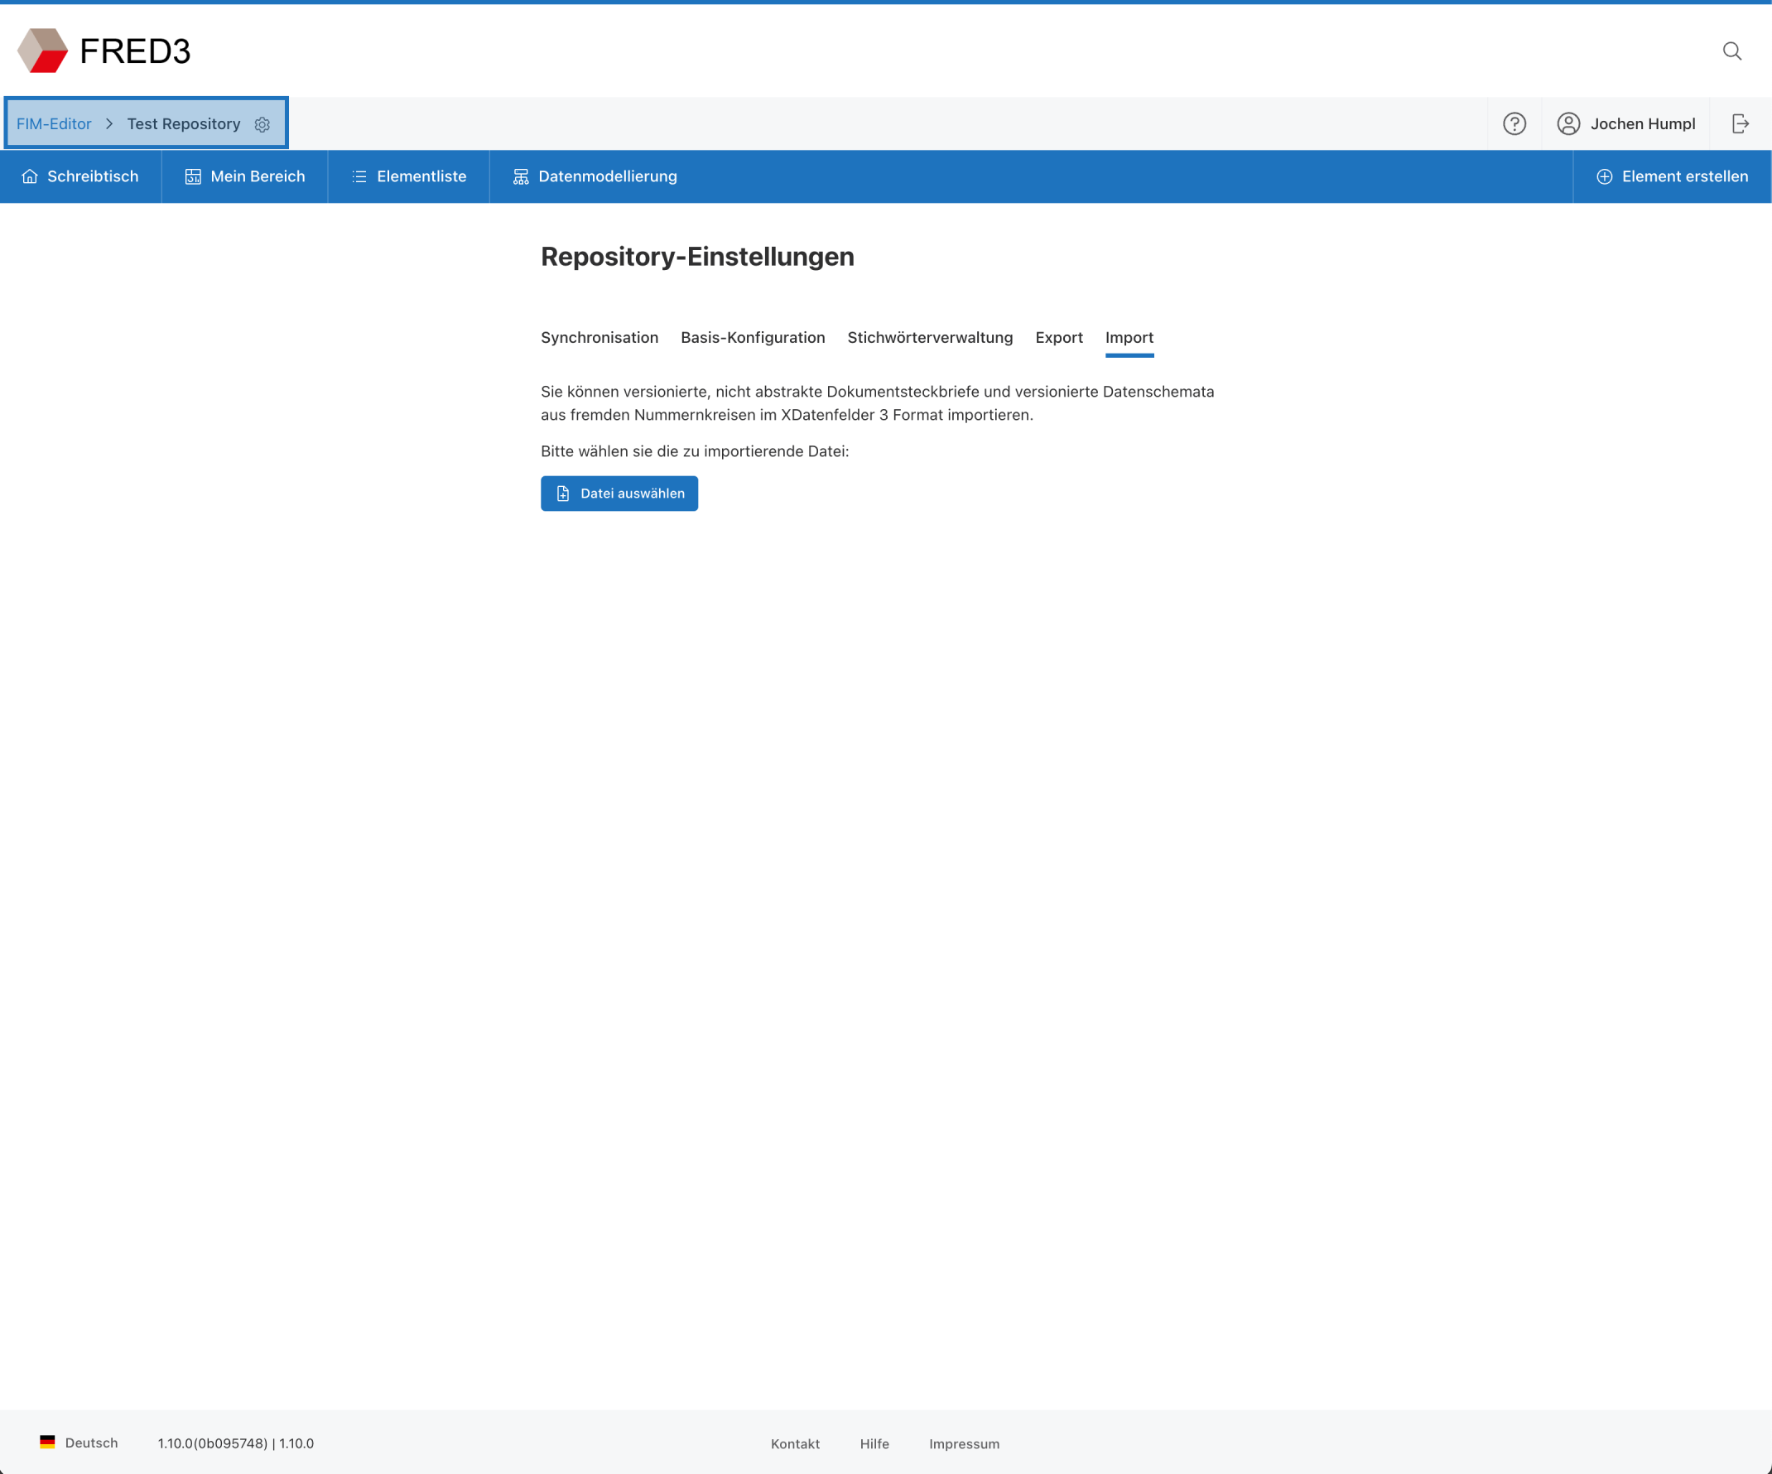Click the help question mark icon
This screenshot has height=1474, width=1772.
pyautogui.click(x=1514, y=124)
